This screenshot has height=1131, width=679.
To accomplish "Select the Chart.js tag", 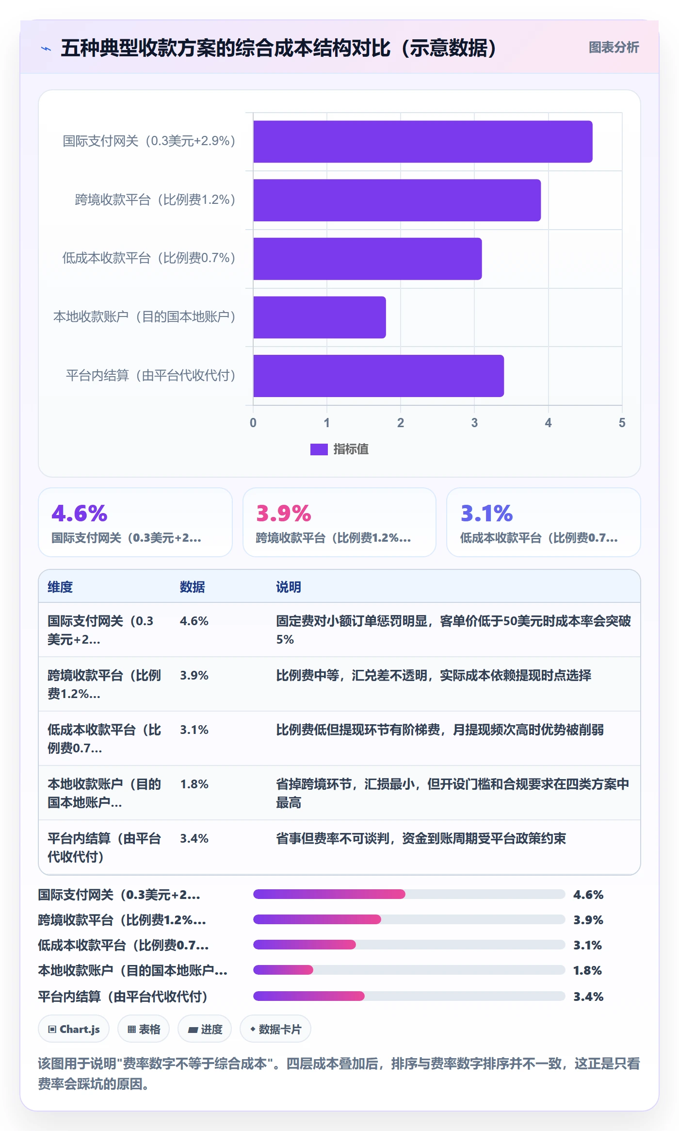I will coord(74,1029).
